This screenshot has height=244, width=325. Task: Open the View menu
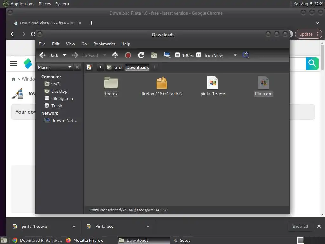[70, 44]
